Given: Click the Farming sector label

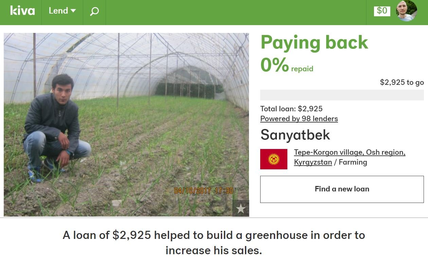Looking at the screenshot, I should (353, 162).
